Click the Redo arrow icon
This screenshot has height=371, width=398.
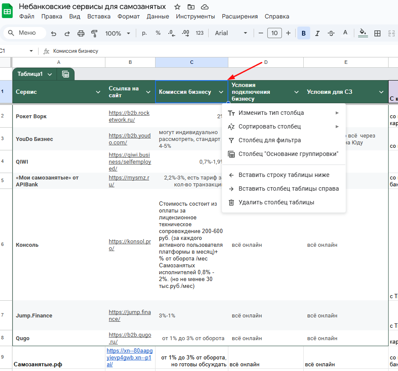pos(67,33)
